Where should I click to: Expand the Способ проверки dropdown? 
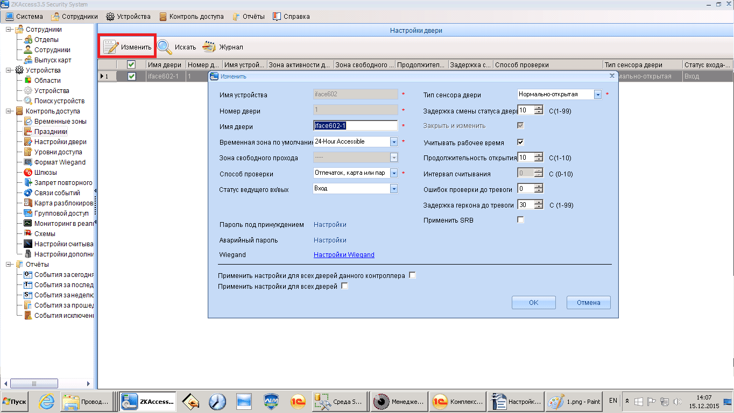click(x=393, y=173)
